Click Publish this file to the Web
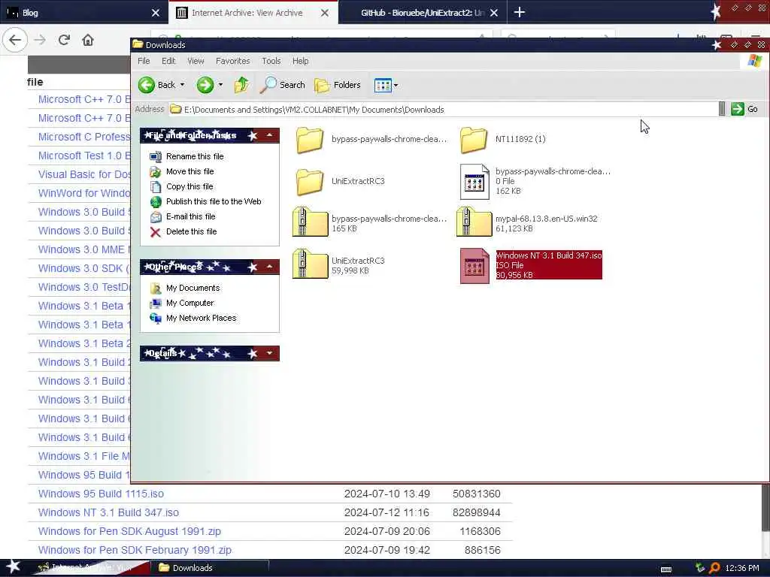 [x=214, y=201]
